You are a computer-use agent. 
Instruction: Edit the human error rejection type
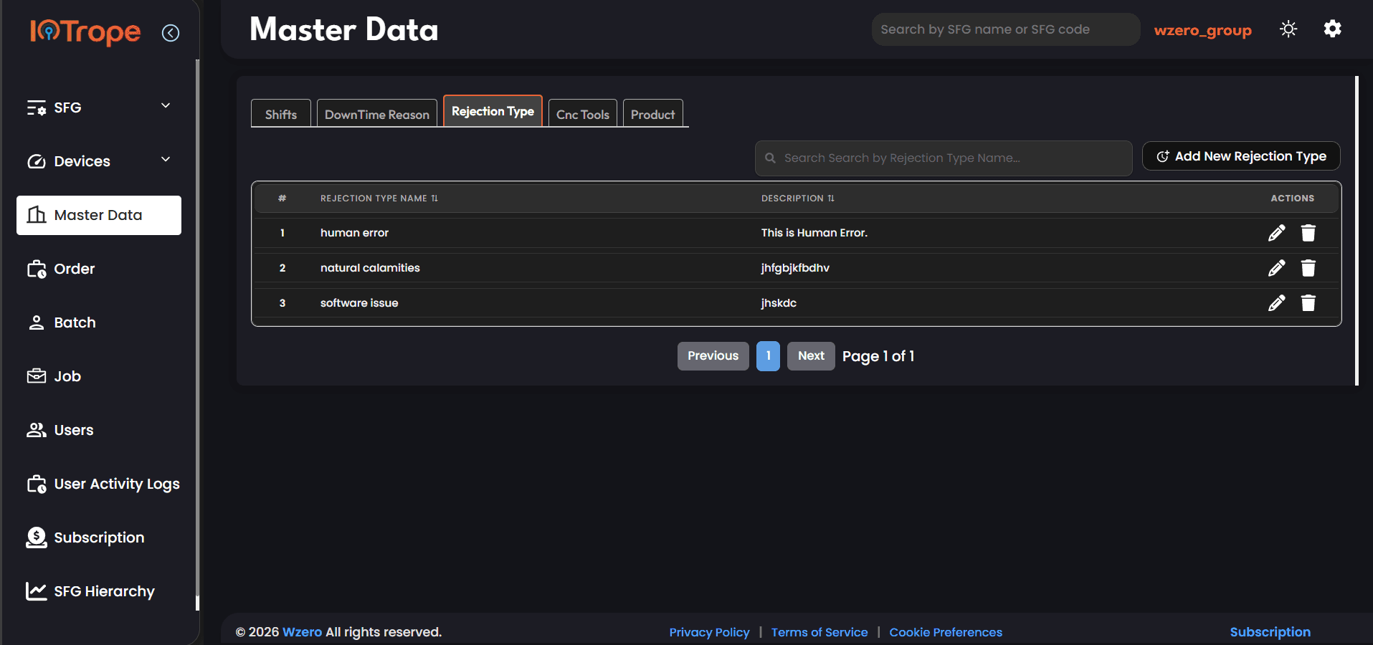pos(1276,233)
